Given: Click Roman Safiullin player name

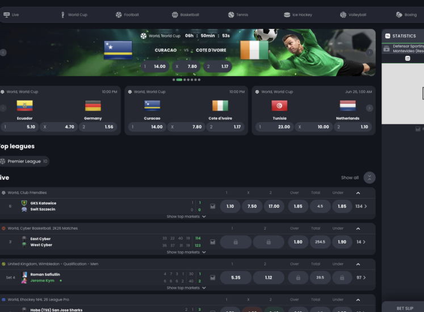Looking at the screenshot, I should coord(45,275).
